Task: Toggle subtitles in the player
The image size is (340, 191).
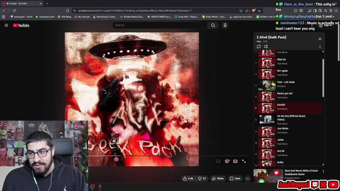Action: [218, 161]
